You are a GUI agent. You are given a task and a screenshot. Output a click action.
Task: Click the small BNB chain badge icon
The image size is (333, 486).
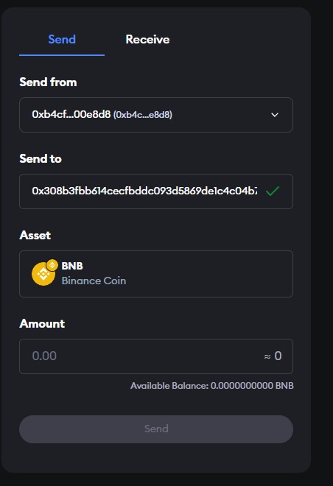tap(52, 265)
